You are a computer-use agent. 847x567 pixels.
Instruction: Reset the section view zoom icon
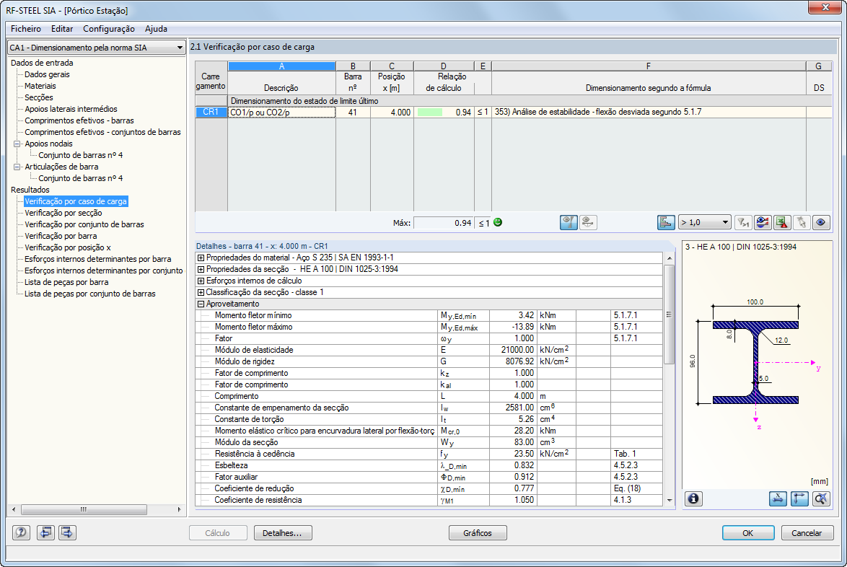coord(821,498)
